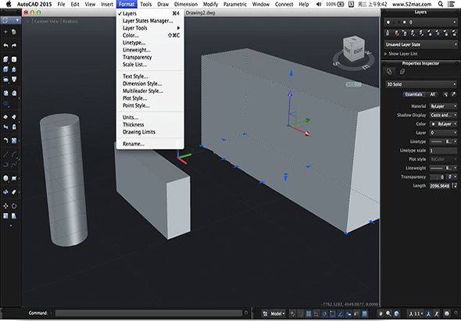Select Units from Format menu

pyautogui.click(x=150, y=117)
